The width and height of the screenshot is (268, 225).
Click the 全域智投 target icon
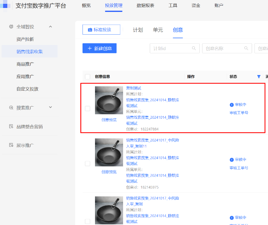(11, 27)
